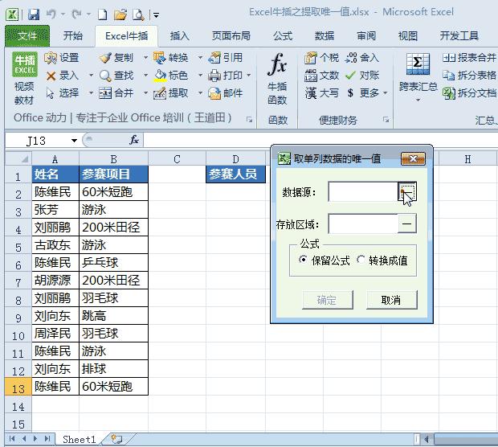Image resolution: width=498 pixels, height=447 pixels.
Task: Click the 存放区域 range selector button
Action: (407, 223)
